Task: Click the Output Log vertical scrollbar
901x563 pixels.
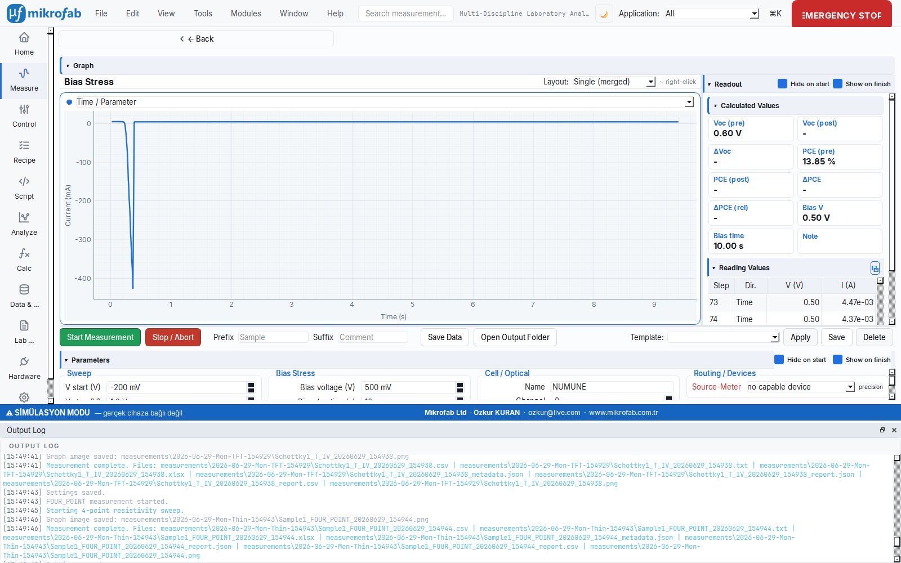Action: [x=897, y=509]
